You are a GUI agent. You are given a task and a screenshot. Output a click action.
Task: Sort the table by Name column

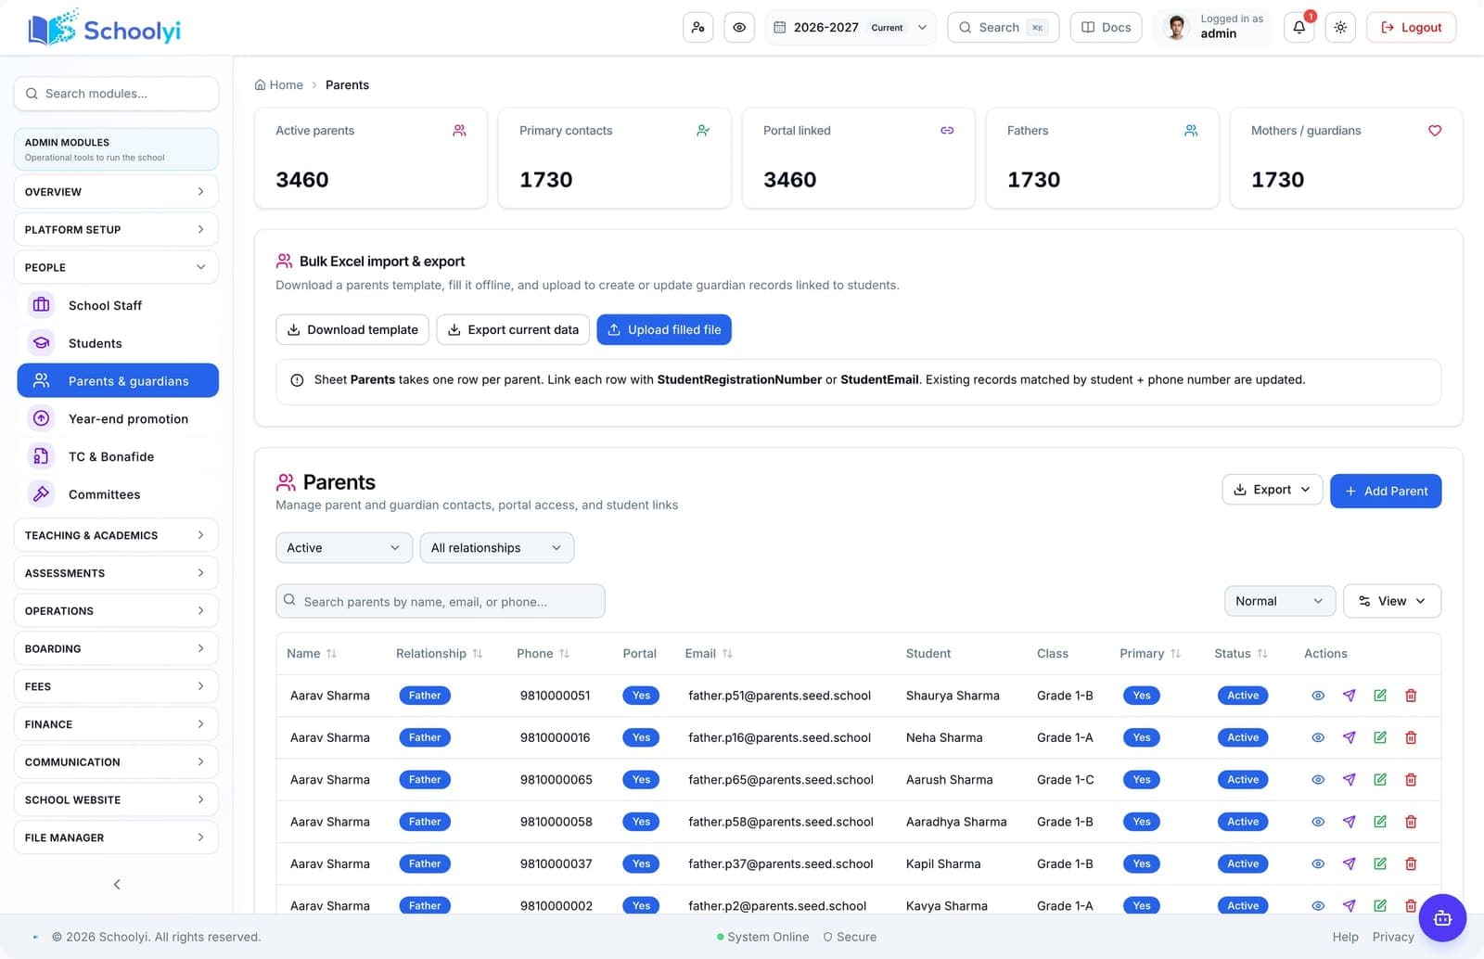point(312,654)
